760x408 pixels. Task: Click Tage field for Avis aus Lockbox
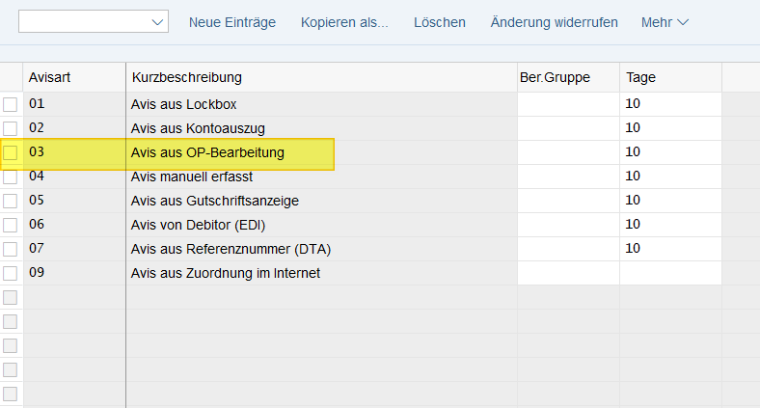tap(670, 104)
